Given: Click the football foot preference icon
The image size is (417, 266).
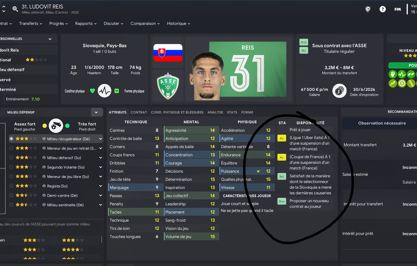Looking at the screenshot, I should pyautogui.click(x=56, y=126).
